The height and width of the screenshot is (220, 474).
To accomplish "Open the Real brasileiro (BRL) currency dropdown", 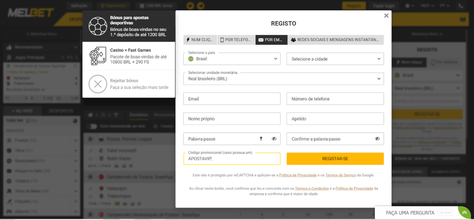I will click(x=284, y=79).
